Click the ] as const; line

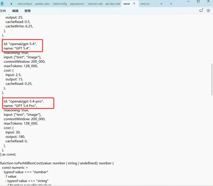pos(8,154)
